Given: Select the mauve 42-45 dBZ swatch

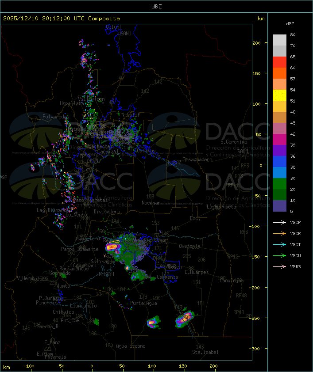Looking at the screenshot, I should 279,129.
